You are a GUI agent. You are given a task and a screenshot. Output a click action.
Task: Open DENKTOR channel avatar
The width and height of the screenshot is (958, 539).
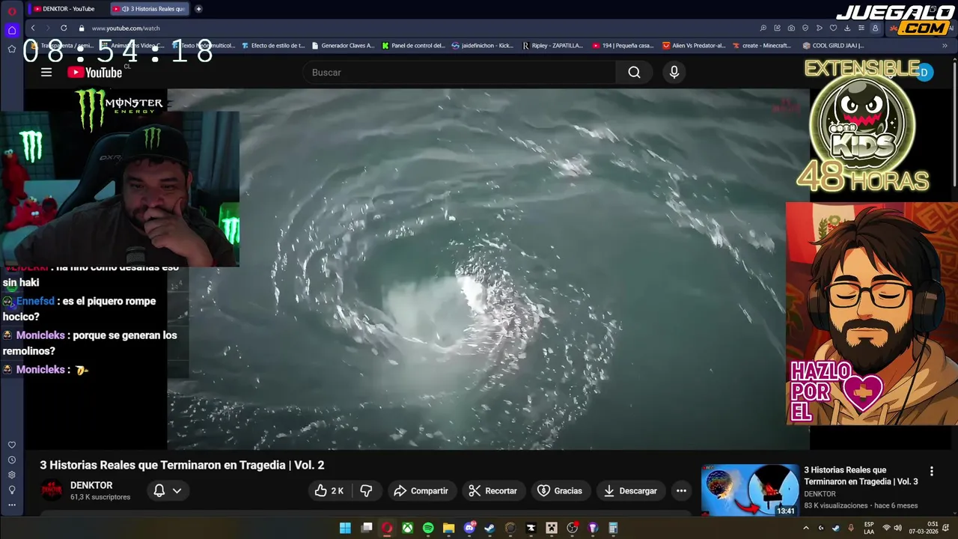click(52, 491)
